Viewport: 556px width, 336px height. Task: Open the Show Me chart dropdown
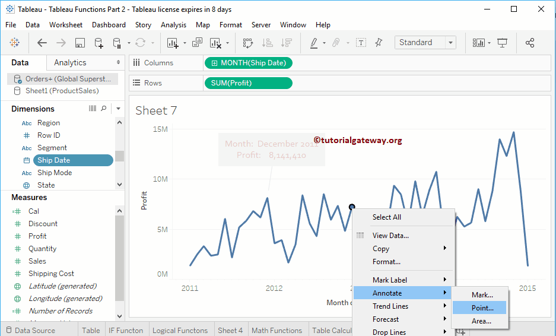pos(481,43)
